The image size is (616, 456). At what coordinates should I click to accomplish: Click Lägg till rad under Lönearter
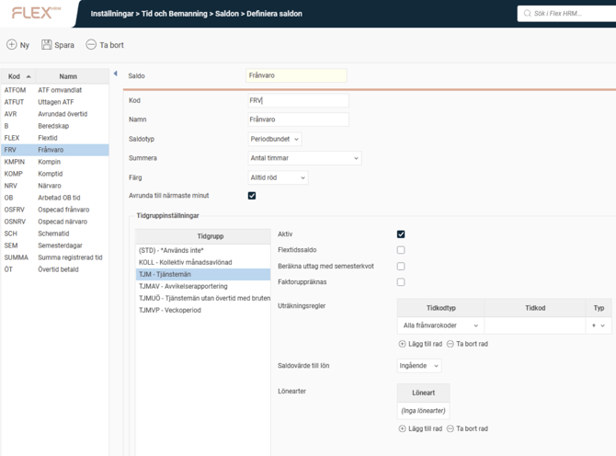tap(420, 428)
